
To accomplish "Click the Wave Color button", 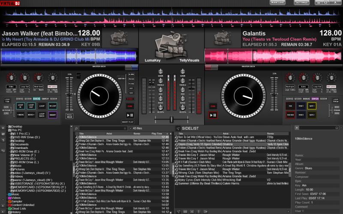I will (x=277, y=3).
